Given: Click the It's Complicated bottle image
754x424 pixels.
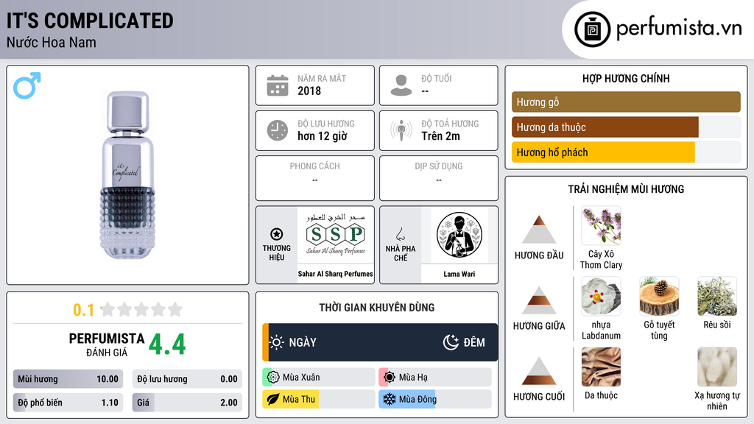Looking at the screenshot, I should tap(127, 175).
